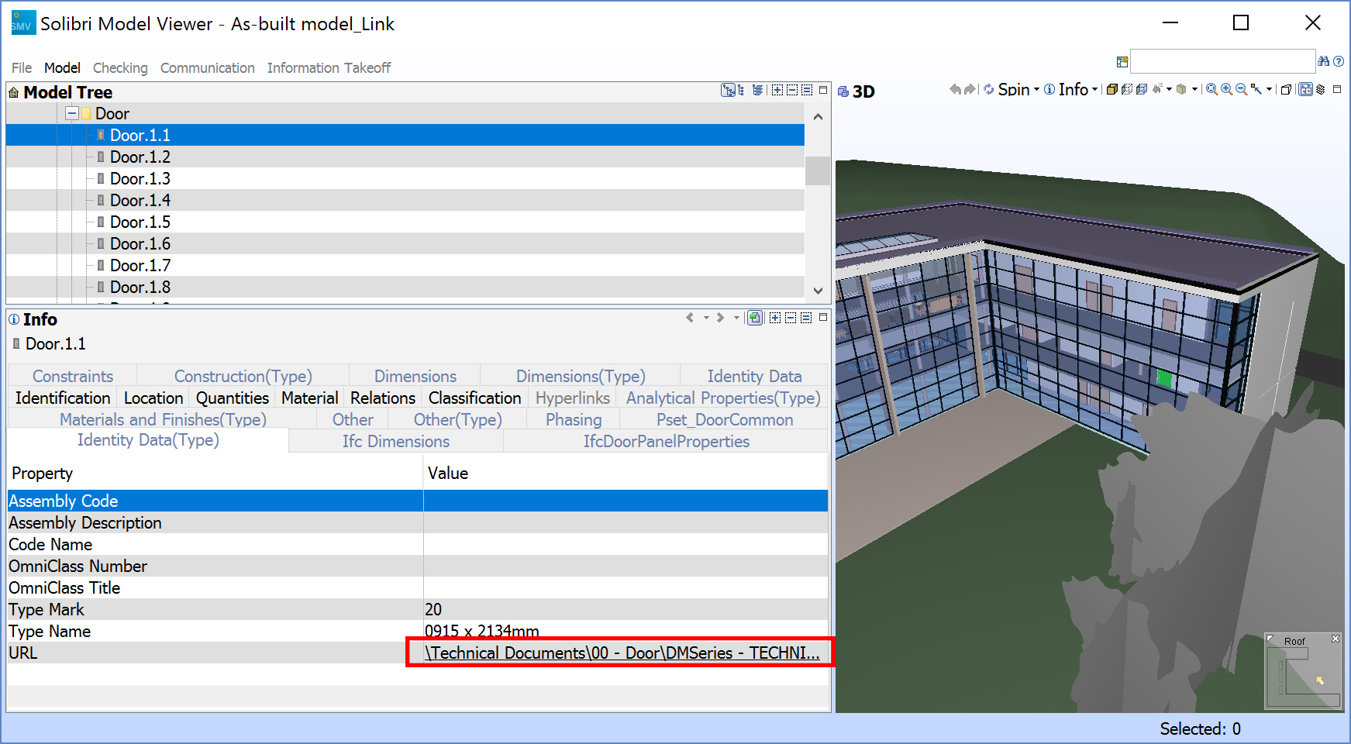
Task: Click the Value column header
Action: tap(626, 473)
